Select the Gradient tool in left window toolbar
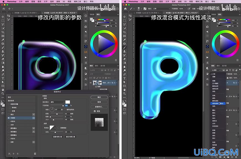This screenshot has height=159, width=241. (3, 63)
